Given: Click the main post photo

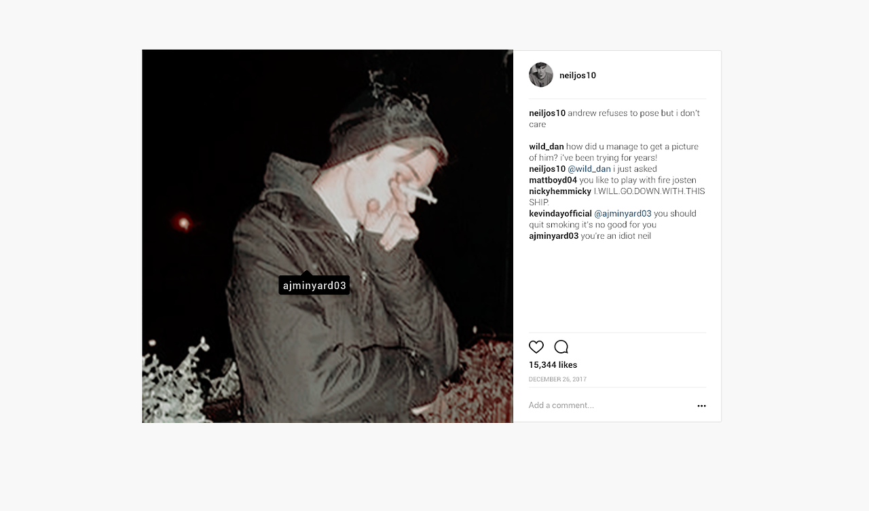Looking at the screenshot, I should 327,236.
